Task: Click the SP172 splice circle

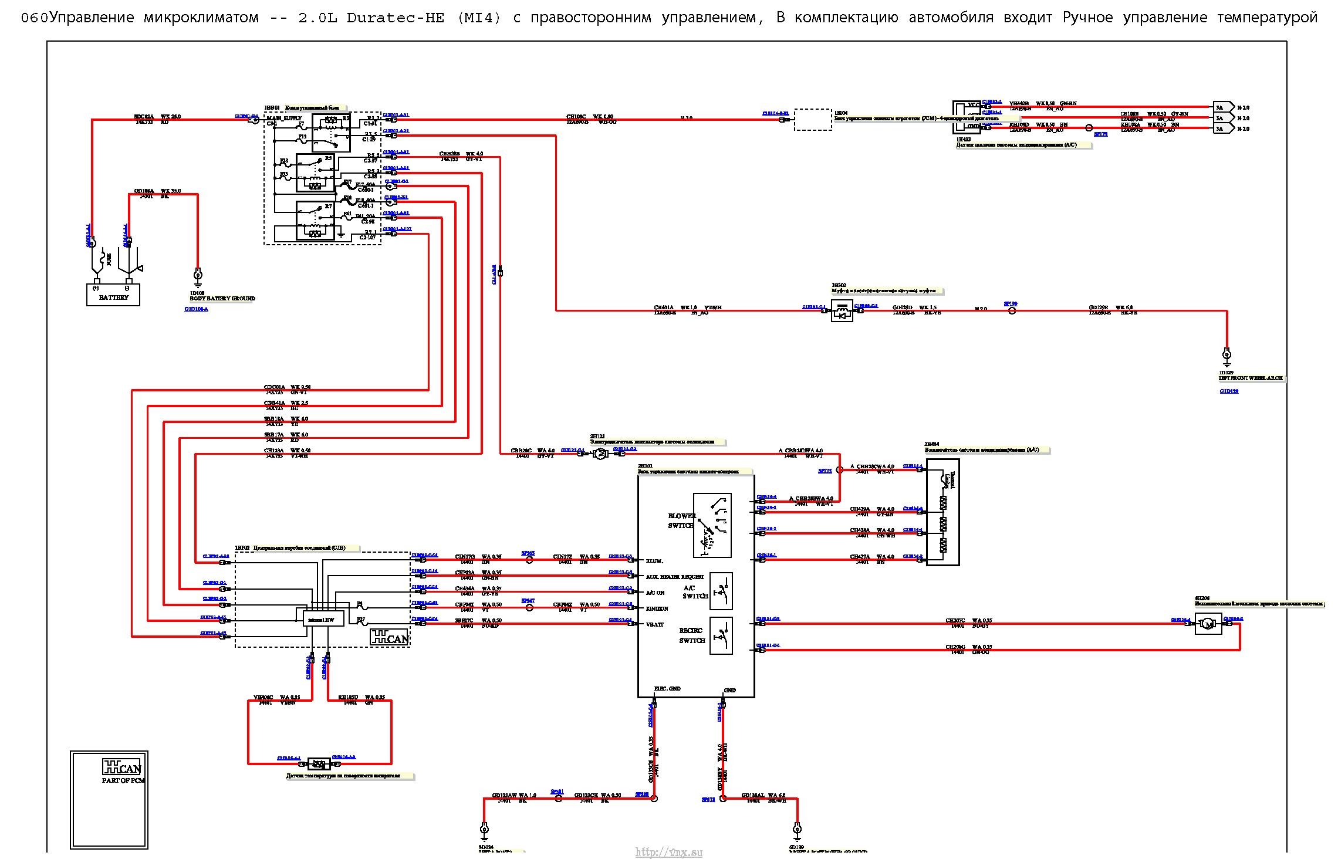Action: (839, 469)
